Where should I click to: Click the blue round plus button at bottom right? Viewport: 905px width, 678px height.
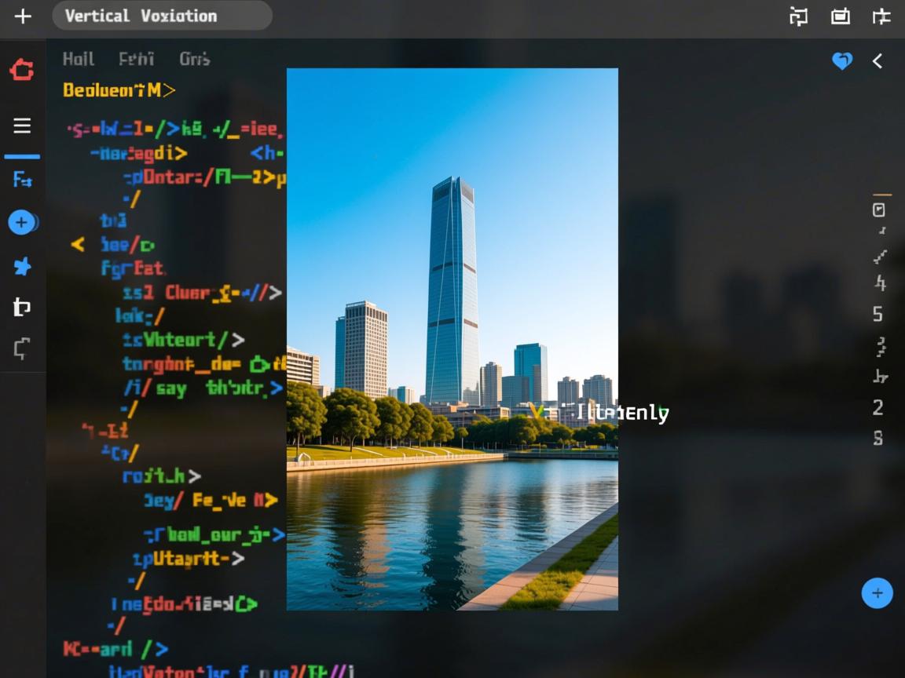877,593
